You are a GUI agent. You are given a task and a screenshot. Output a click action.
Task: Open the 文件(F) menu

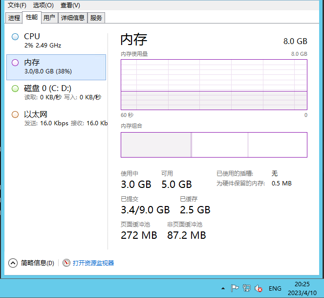[17, 5]
